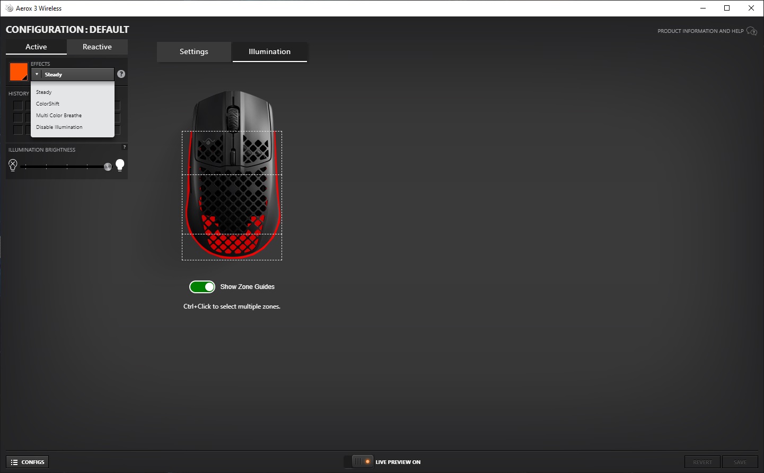Toggle Show Zone Guides switch
The image size is (764, 473).
click(x=203, y=287)
